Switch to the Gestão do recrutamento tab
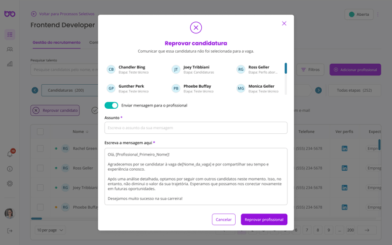This screenshot has width=392, height=245. click(56, 43)
